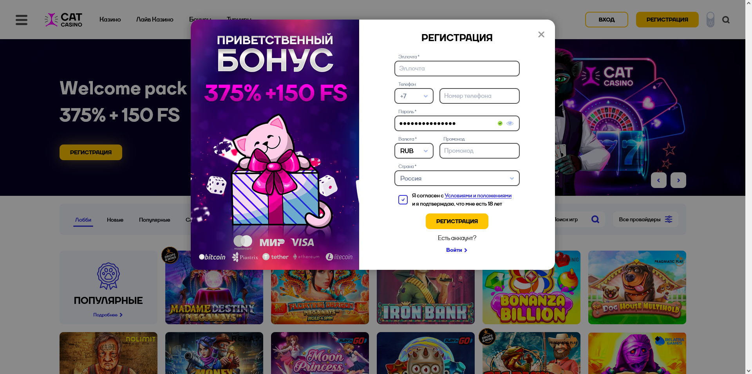
Task: Click the Cat Casino logo
Action: click(x=63, y=20)
